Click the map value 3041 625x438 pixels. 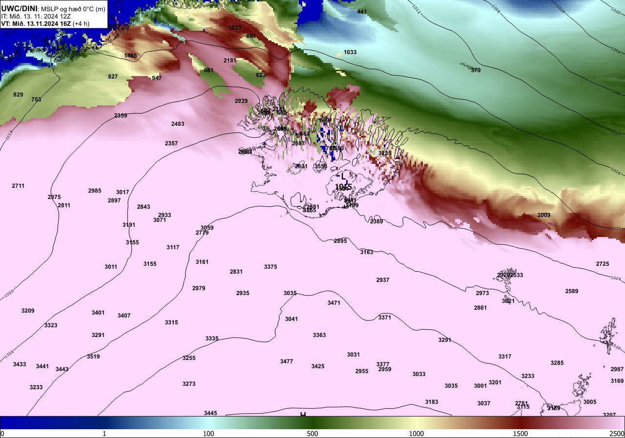coord(292,319)
